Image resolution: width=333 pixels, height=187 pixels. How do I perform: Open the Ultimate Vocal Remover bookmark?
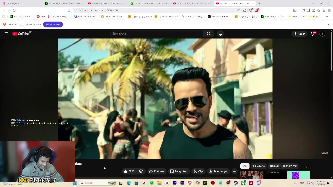pos(86,16)
